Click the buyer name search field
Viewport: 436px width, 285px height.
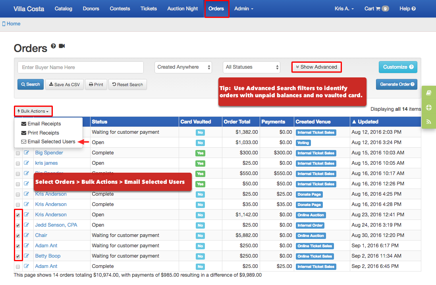(x=81, y=67)
